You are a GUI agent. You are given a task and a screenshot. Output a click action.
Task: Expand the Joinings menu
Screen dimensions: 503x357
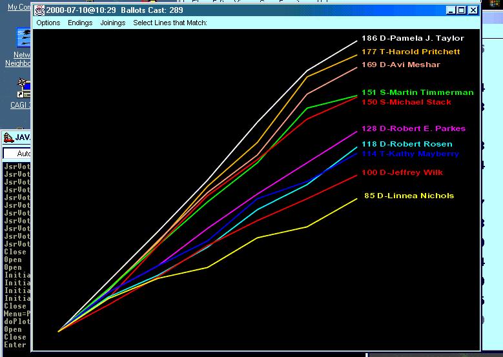pyautogui.click(x=113, y=23)
